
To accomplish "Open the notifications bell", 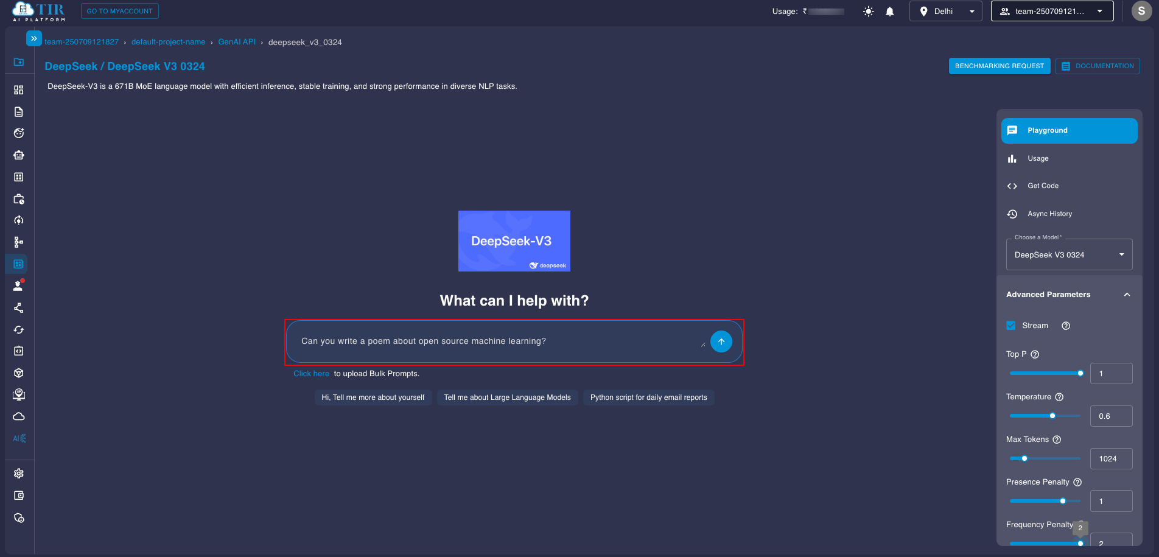I will click(889, 12).
